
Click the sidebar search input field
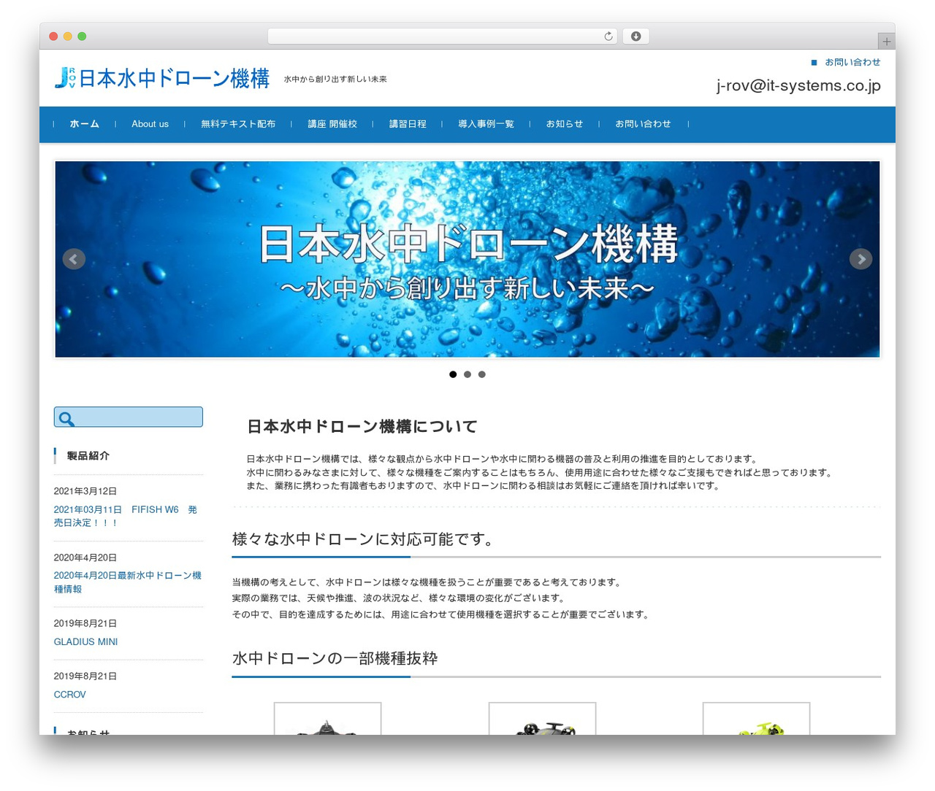[x=129, y=417]
